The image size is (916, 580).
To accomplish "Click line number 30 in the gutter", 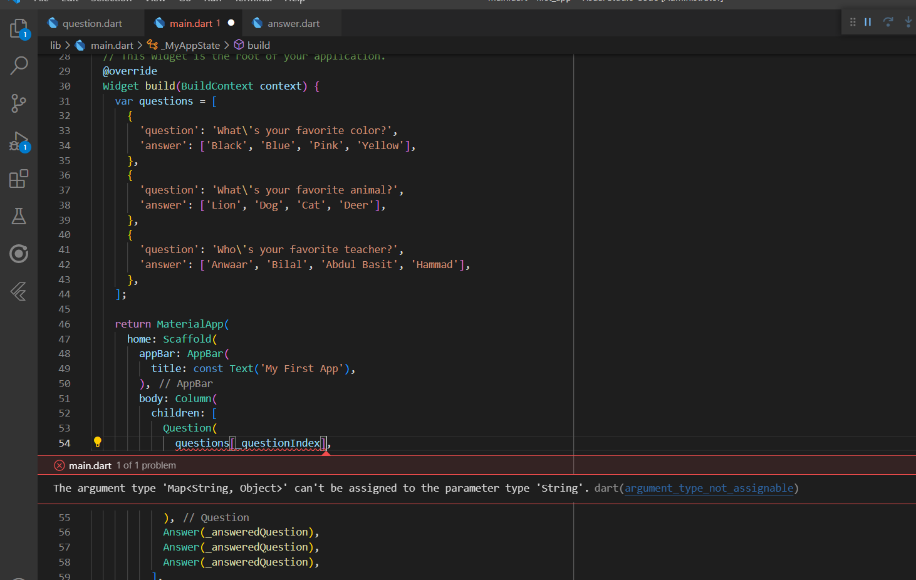I will [65, 86].
